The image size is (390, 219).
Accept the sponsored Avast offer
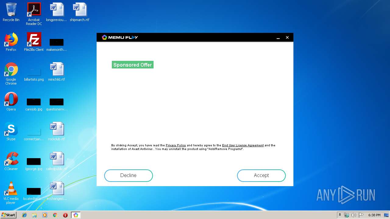[x=261, y=176]
